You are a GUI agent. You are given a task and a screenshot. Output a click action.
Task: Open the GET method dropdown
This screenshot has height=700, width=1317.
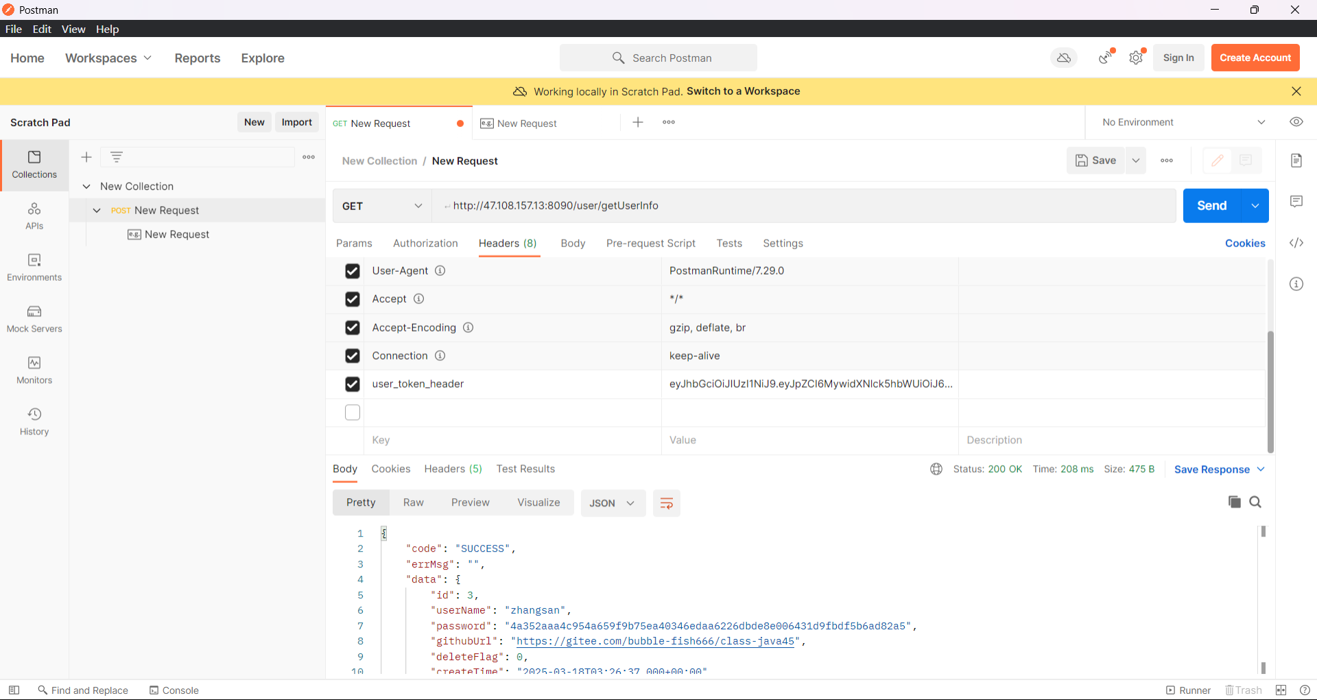click(x=382, y=206)
